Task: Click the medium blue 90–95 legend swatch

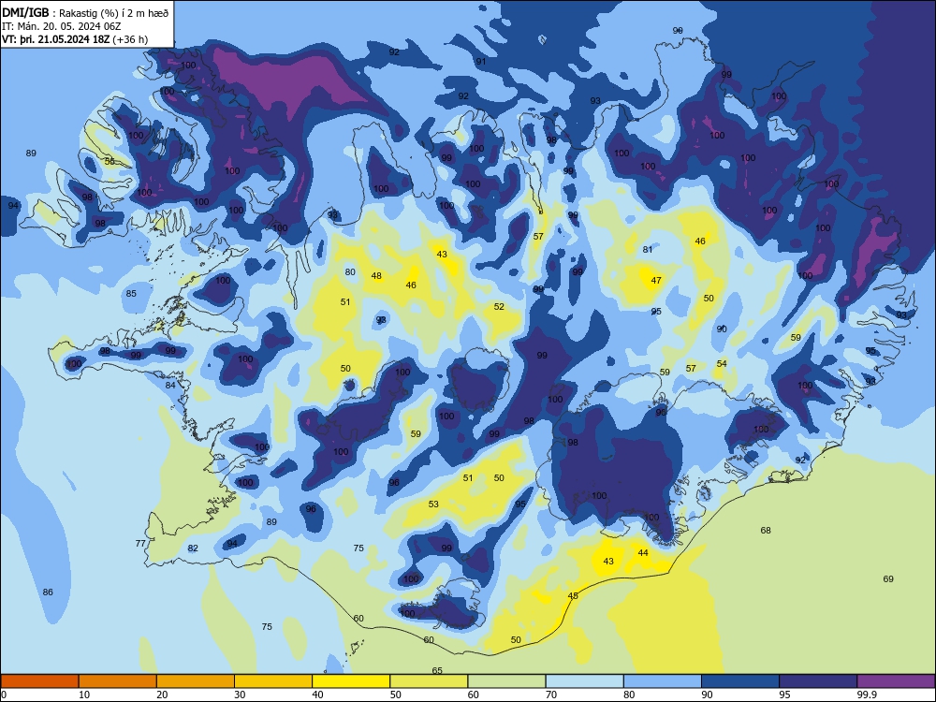Action: (740, 681)
